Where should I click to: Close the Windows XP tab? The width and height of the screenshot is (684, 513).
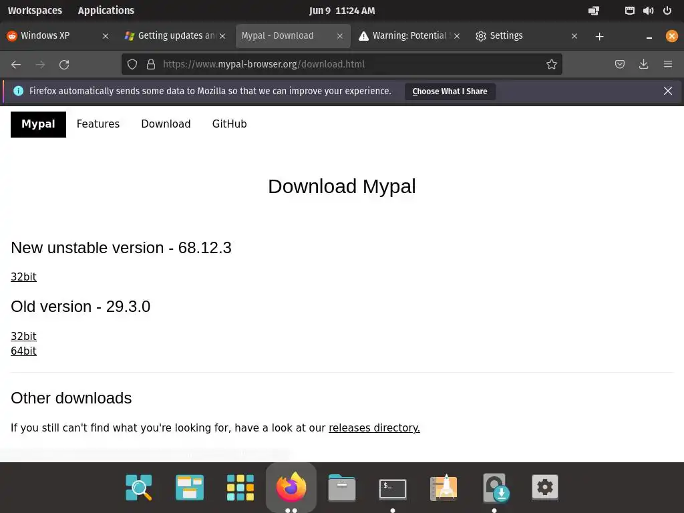tap(106, 36)
